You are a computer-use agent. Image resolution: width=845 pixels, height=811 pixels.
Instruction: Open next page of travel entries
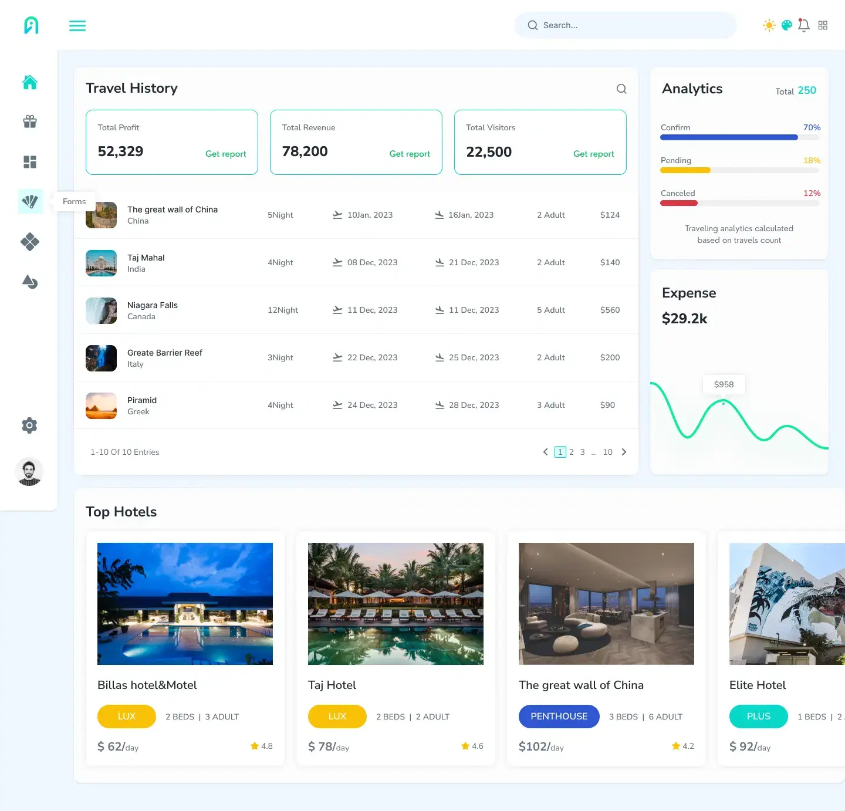click(624, 452)
